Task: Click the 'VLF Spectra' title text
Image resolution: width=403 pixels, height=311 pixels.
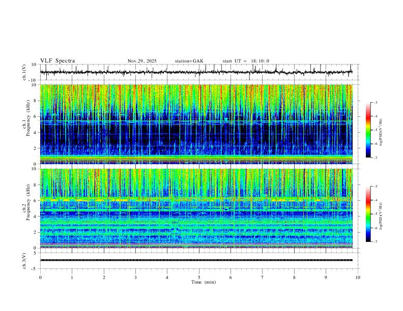Action: (57, 61)
